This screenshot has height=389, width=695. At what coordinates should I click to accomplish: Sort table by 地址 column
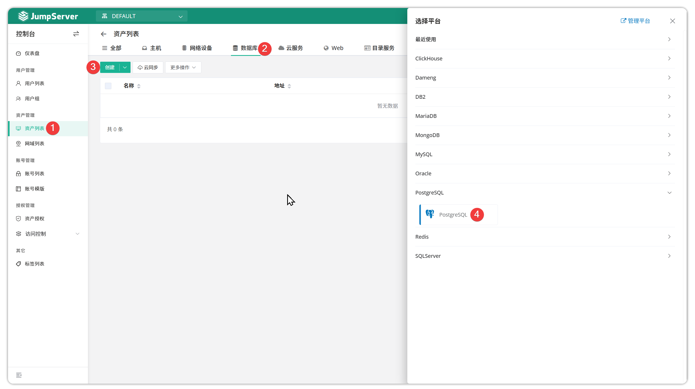point(289,86)
